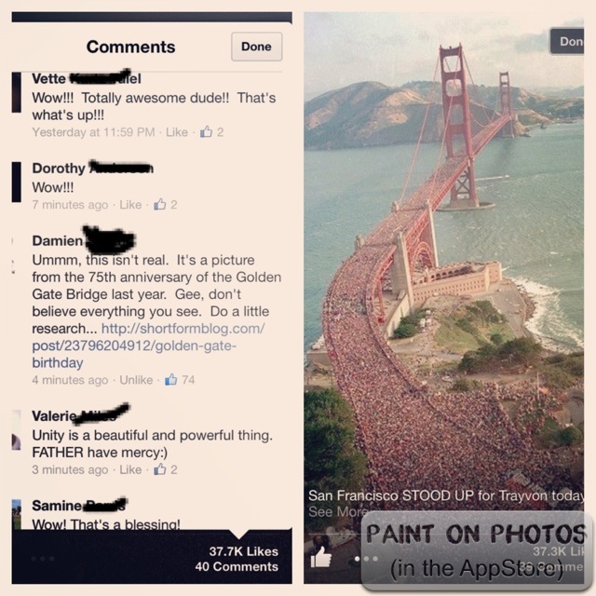596x596 pixels.
Task: Unlike Damien's comment about the anniversary
Action: (136, 380)
